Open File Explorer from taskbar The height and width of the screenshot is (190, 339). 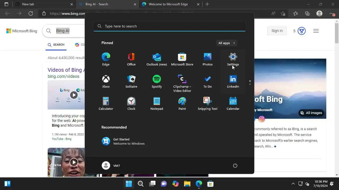(x=187, y=184)
